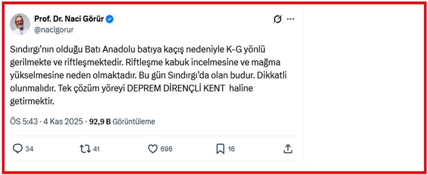
Task: Click the Görüntüleme views label
Action: pos(134,122)
